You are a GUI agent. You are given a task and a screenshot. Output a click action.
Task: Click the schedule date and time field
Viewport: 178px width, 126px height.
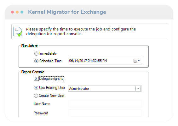click(x=105, y=61)
